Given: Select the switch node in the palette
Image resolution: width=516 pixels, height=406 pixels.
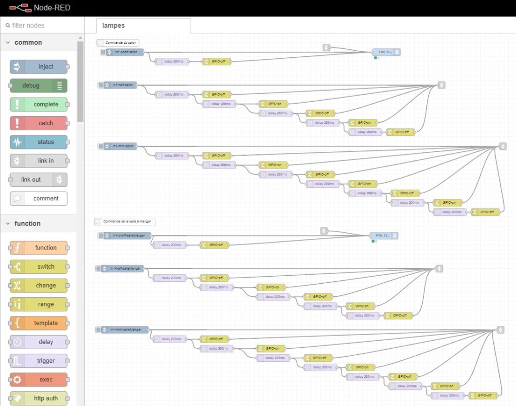Looking at the screenshot, I should pos(39,267).
